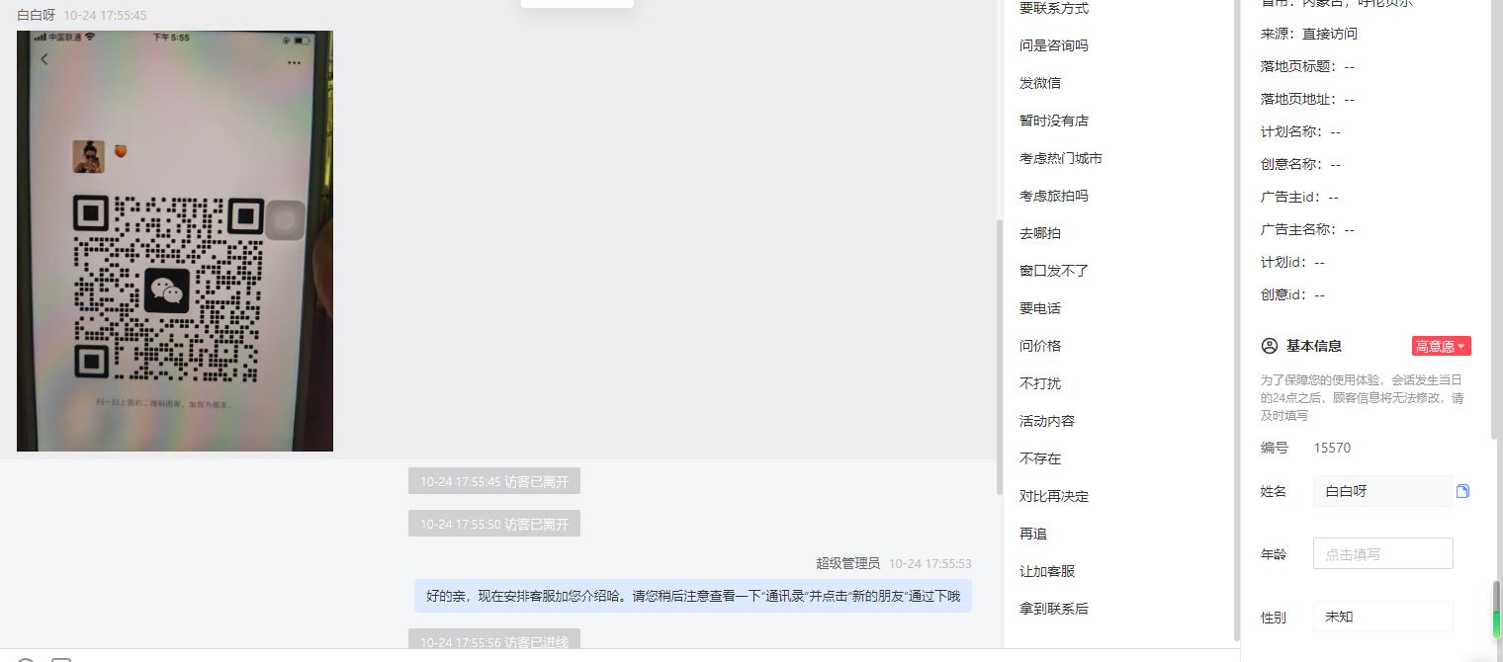1503x662 pixels.
Task: Select the 要电话 quick reply
Action: [1040, 308]
